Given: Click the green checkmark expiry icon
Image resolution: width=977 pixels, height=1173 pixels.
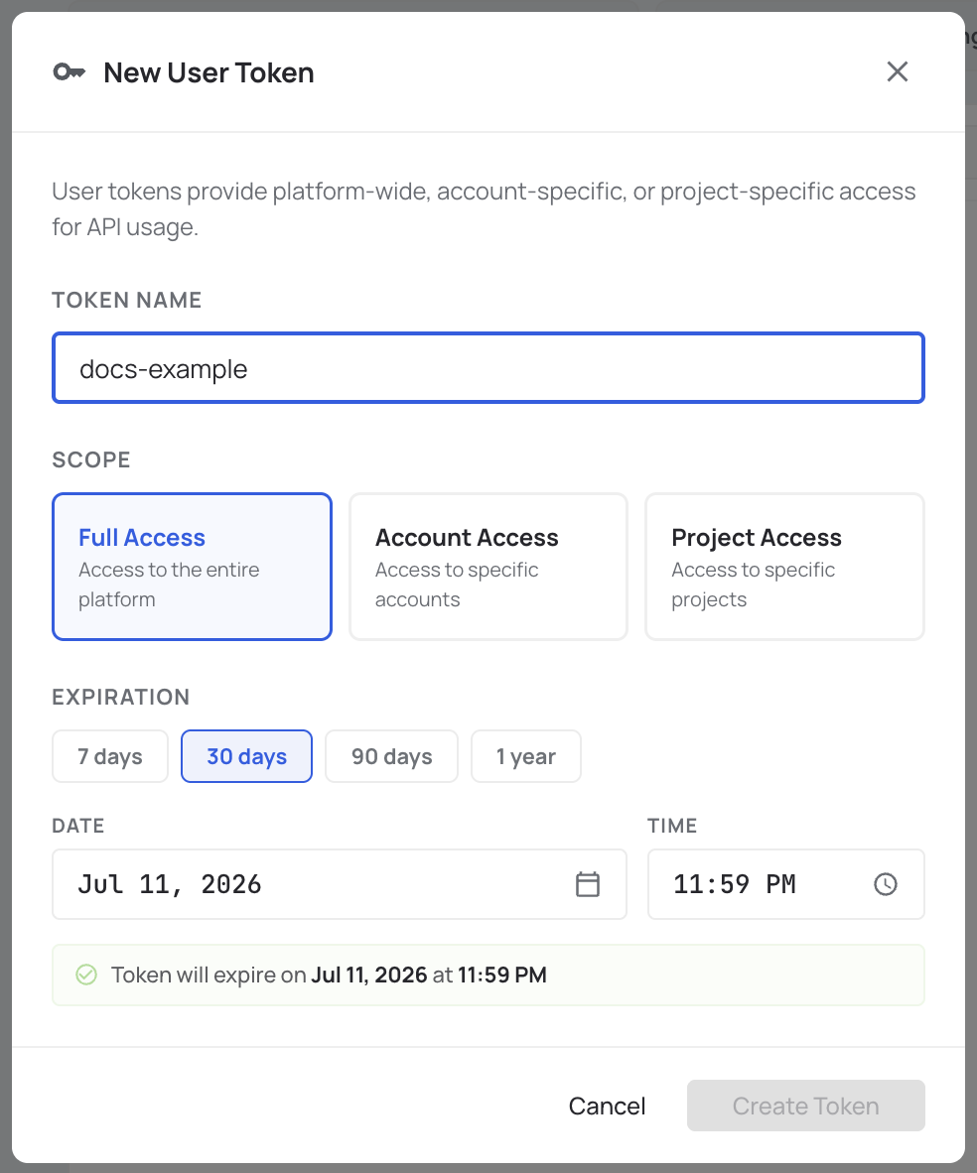Looking at the screenshot, I should 86,975.
